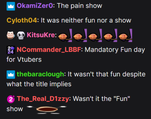Click NCommander_LBBF's 2024 badge
The image size is (151, 119).
tap(11, 50)
